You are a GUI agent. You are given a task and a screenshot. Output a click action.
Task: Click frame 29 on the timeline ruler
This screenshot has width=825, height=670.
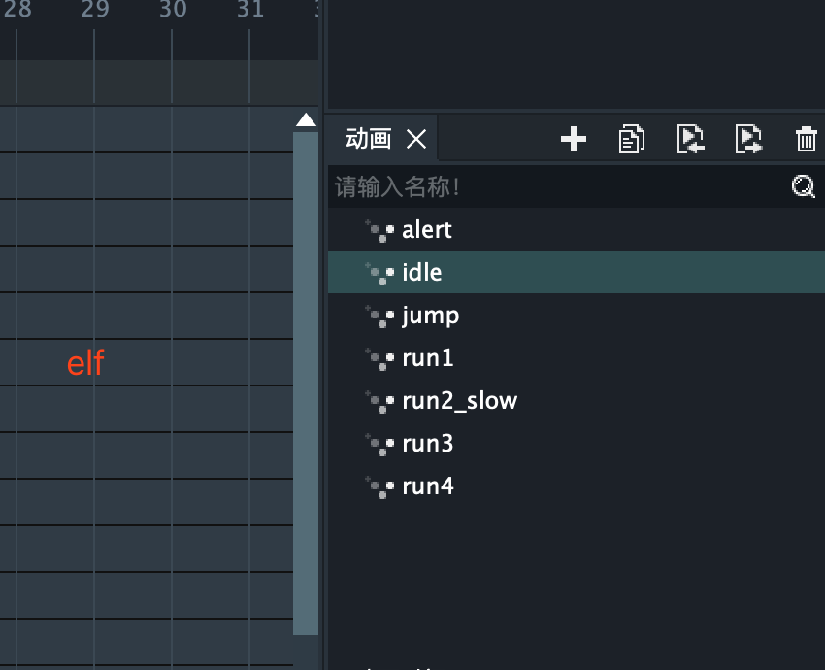[x=95, y=12]
